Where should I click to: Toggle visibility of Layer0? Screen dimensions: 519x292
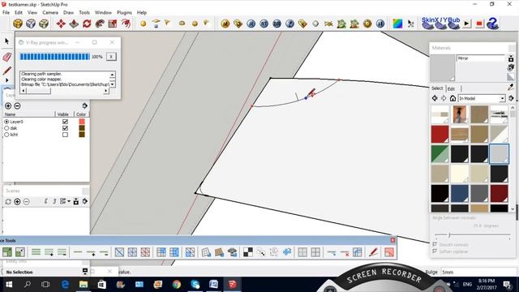pyautogui.click(x=65, y=122)
